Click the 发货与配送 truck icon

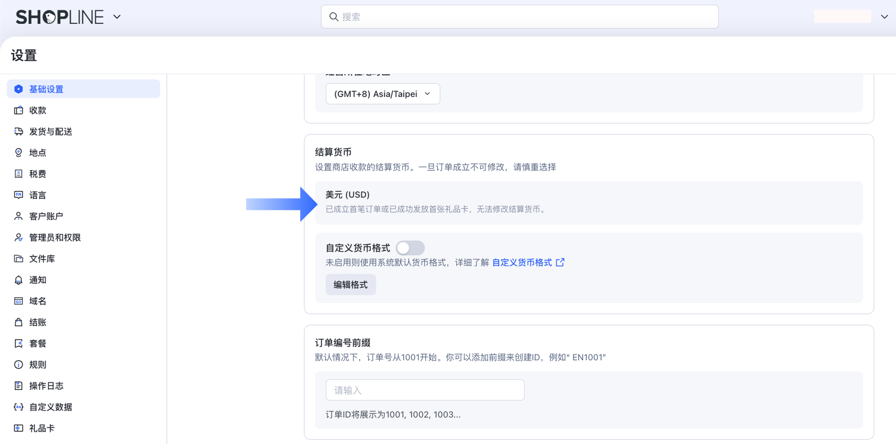[19, 131]
